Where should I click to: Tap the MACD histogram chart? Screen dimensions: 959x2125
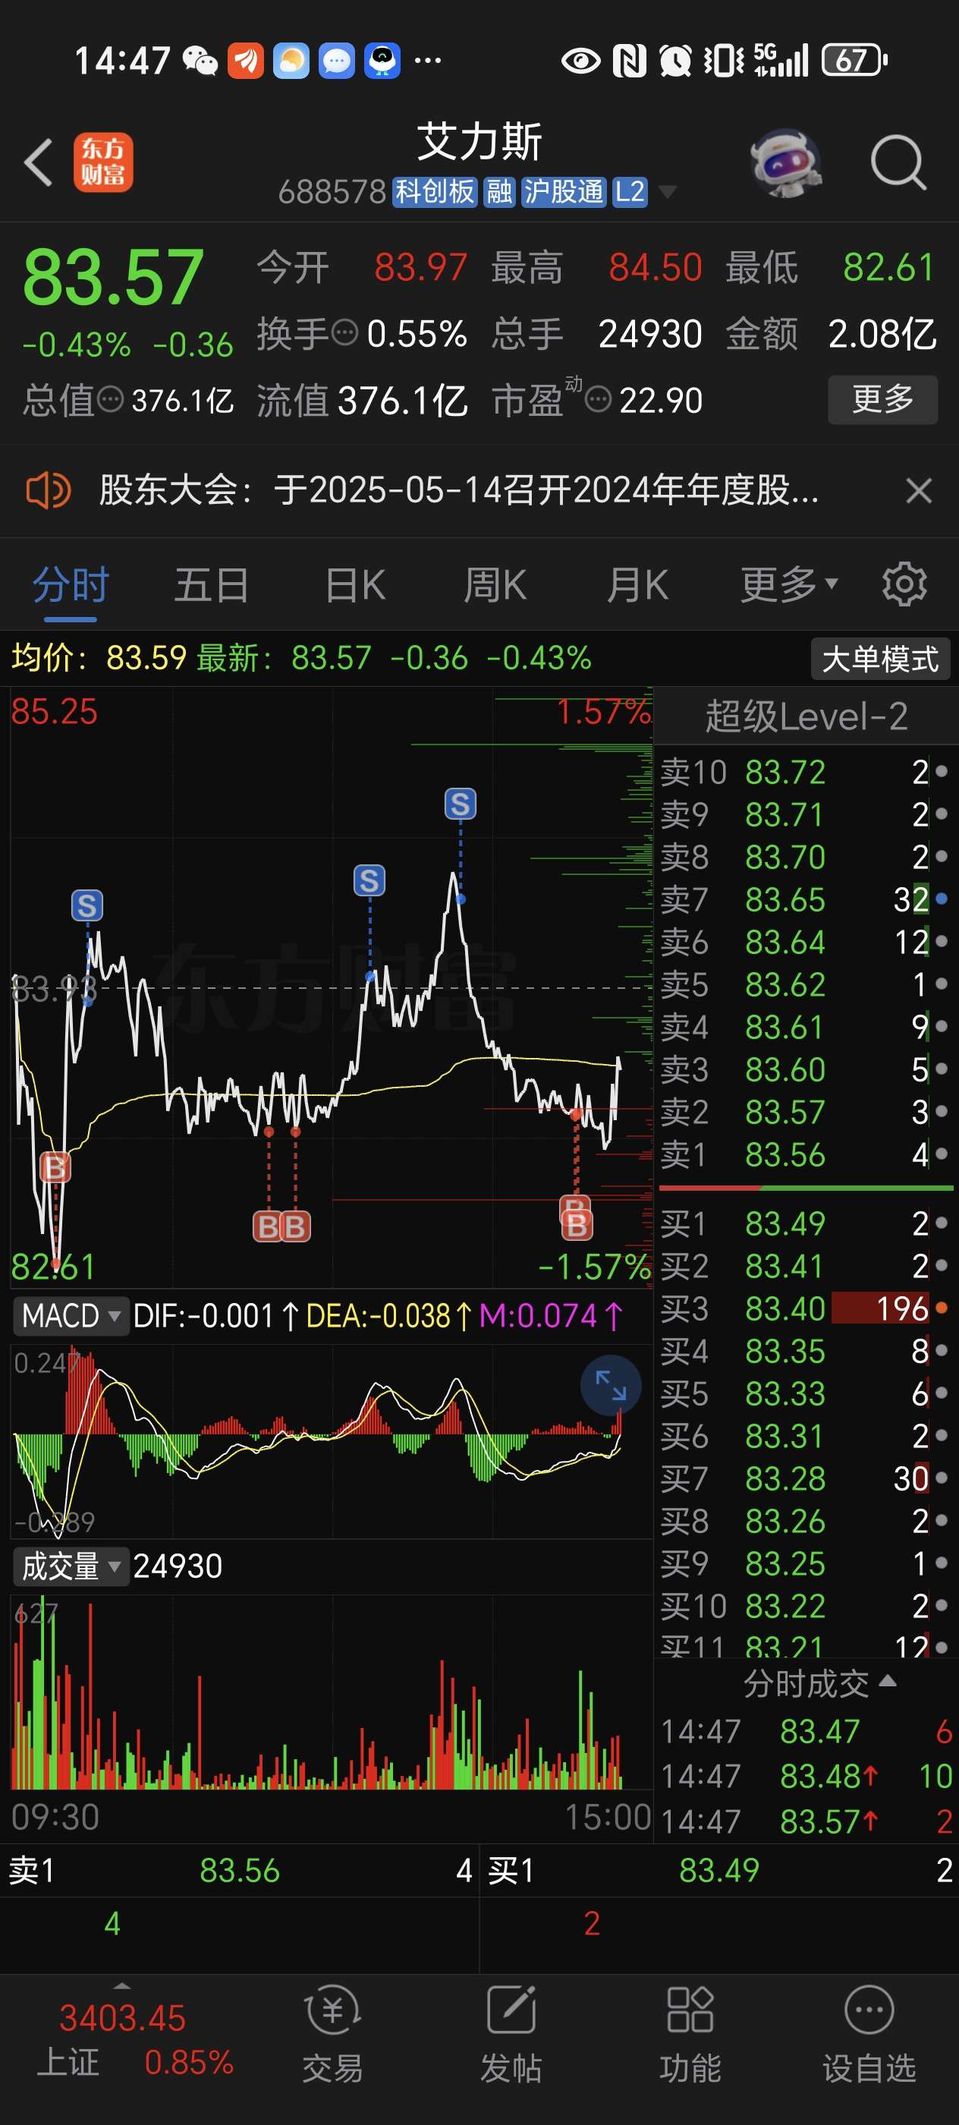(330, 1441)
